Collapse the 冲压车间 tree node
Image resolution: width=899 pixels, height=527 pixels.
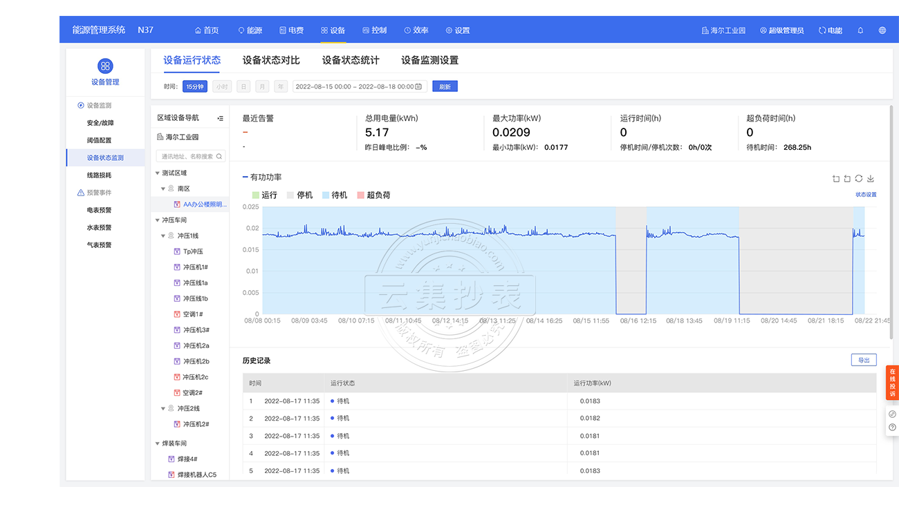(x=157, y=220)
